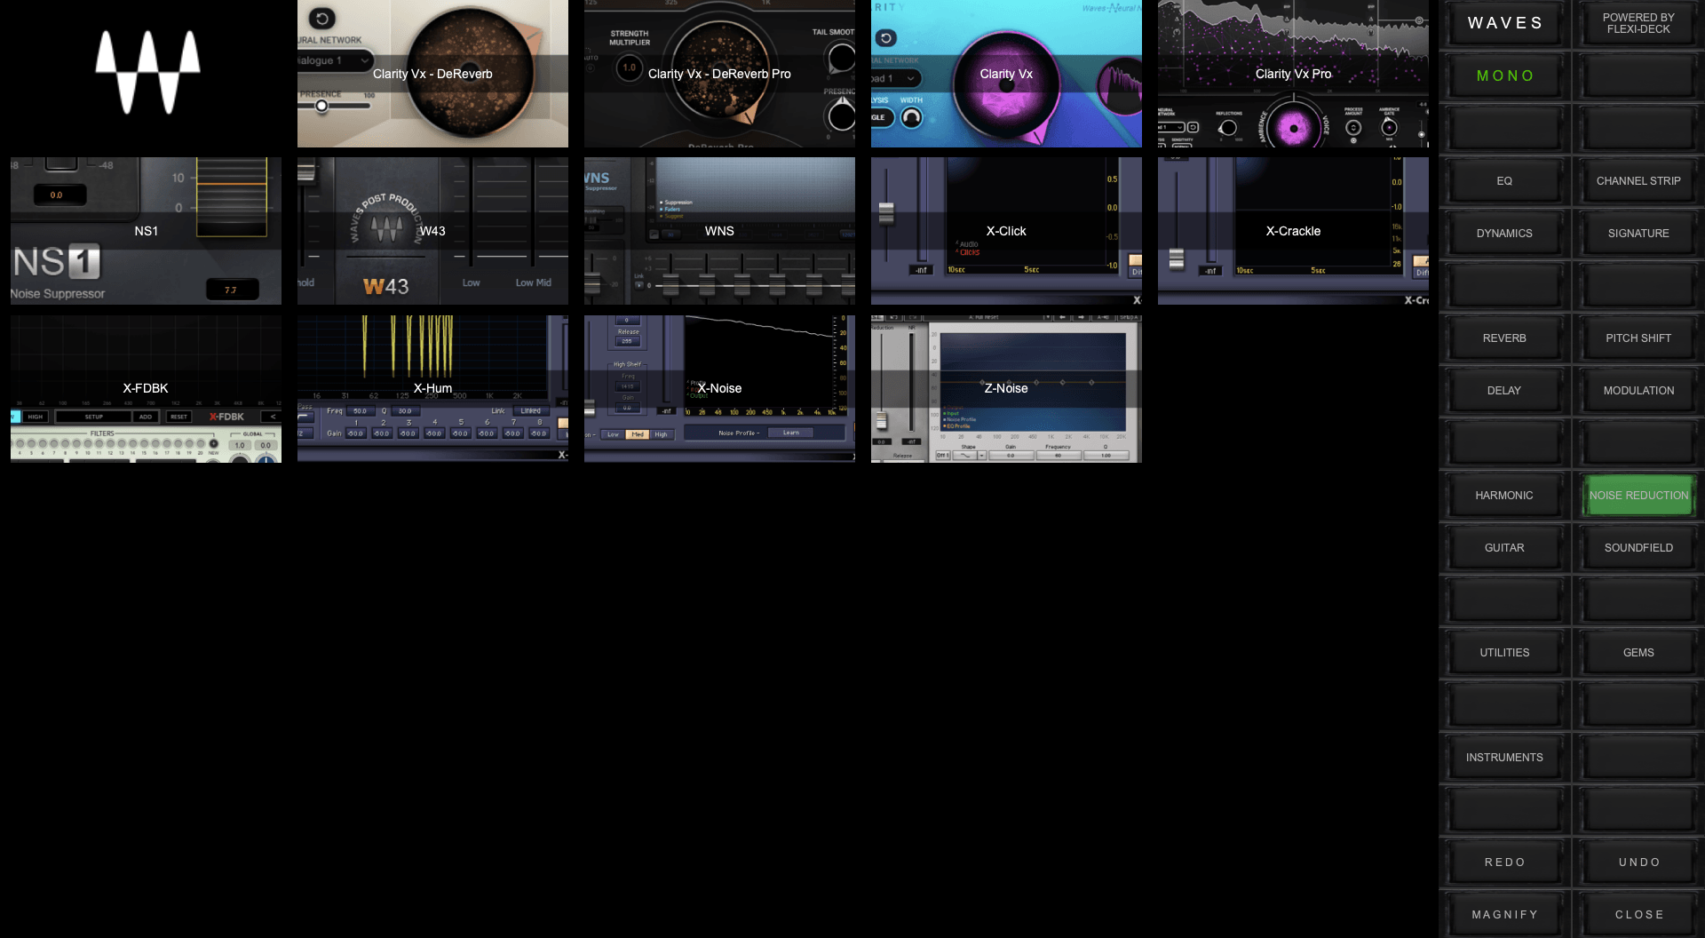Select the Clarity Vx - DeReverb Pro plugin
This screenshot has width=1705, height=938.
(x=719, y=74)
